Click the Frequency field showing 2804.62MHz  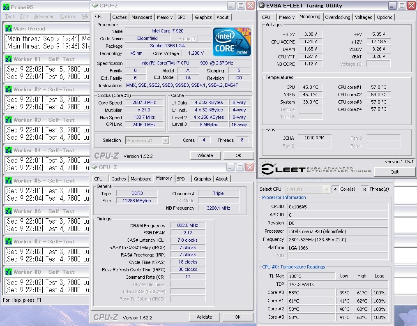[338, 240]
